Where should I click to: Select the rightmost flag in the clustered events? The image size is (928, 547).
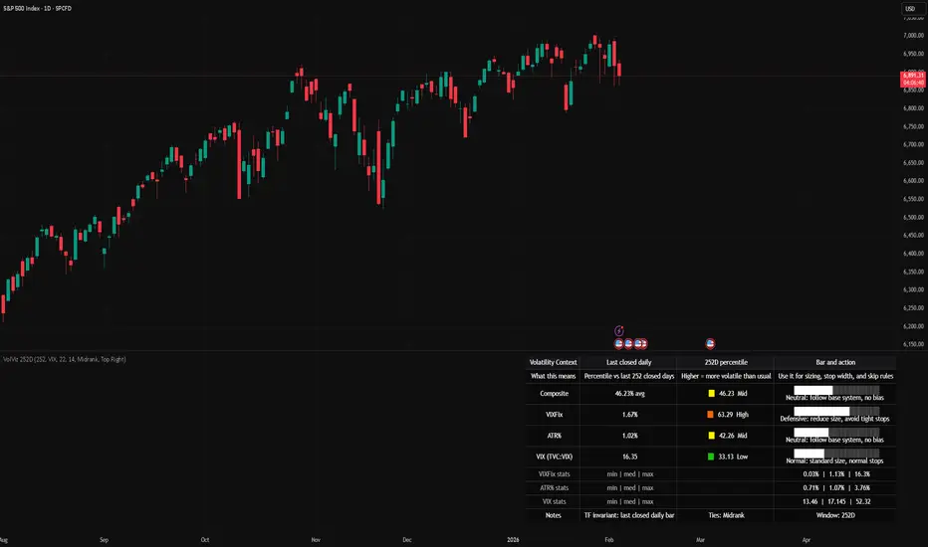tap(643, 343)
